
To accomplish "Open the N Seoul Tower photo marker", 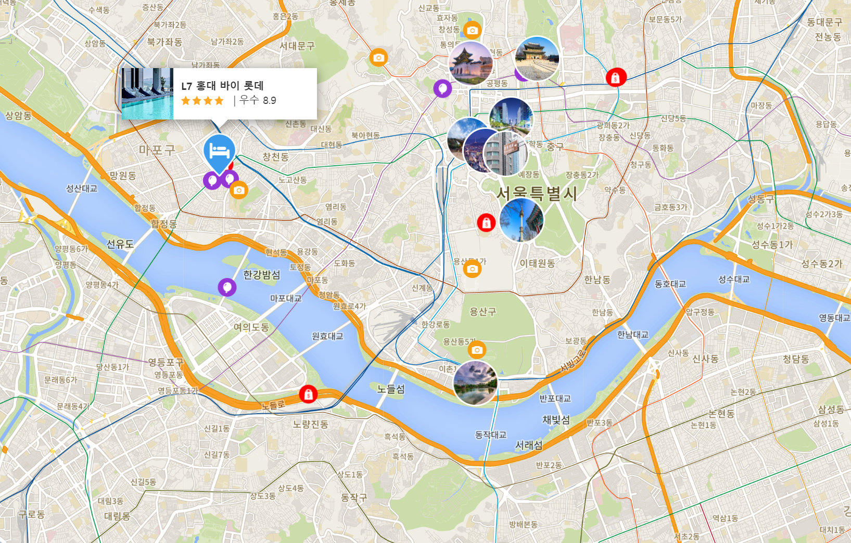I will [x=522, y=220].
